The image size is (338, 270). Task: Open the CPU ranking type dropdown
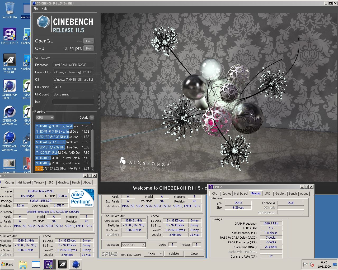pos(45,118)
